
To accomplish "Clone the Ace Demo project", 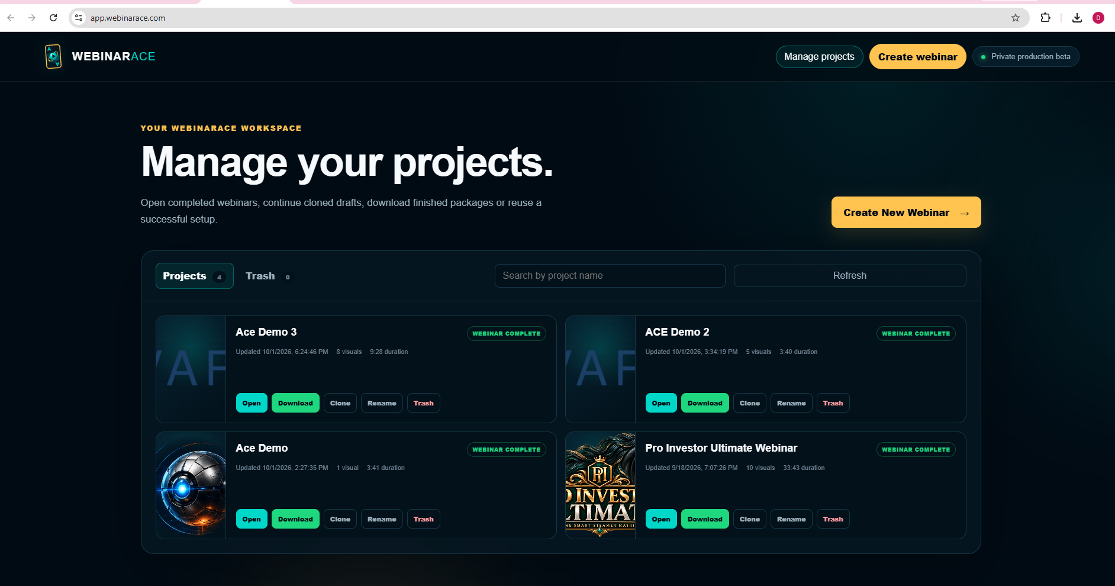I will pyautogui.click(x=340, y=519).
